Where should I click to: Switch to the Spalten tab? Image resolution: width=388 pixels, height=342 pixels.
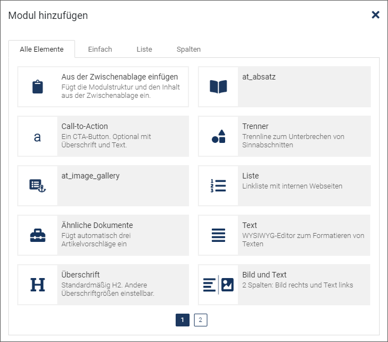[188, 49]
